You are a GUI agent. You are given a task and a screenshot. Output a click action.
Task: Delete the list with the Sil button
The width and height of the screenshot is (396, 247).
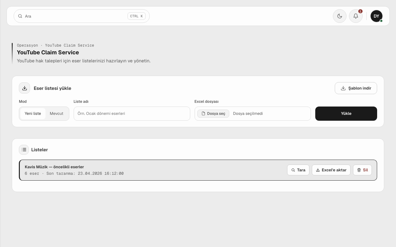click(x=362, y=170)
